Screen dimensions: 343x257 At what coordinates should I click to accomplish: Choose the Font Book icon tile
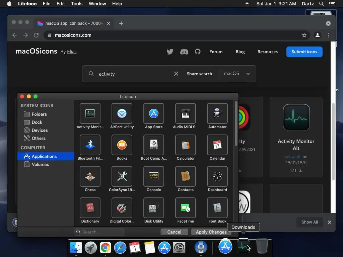217,208
